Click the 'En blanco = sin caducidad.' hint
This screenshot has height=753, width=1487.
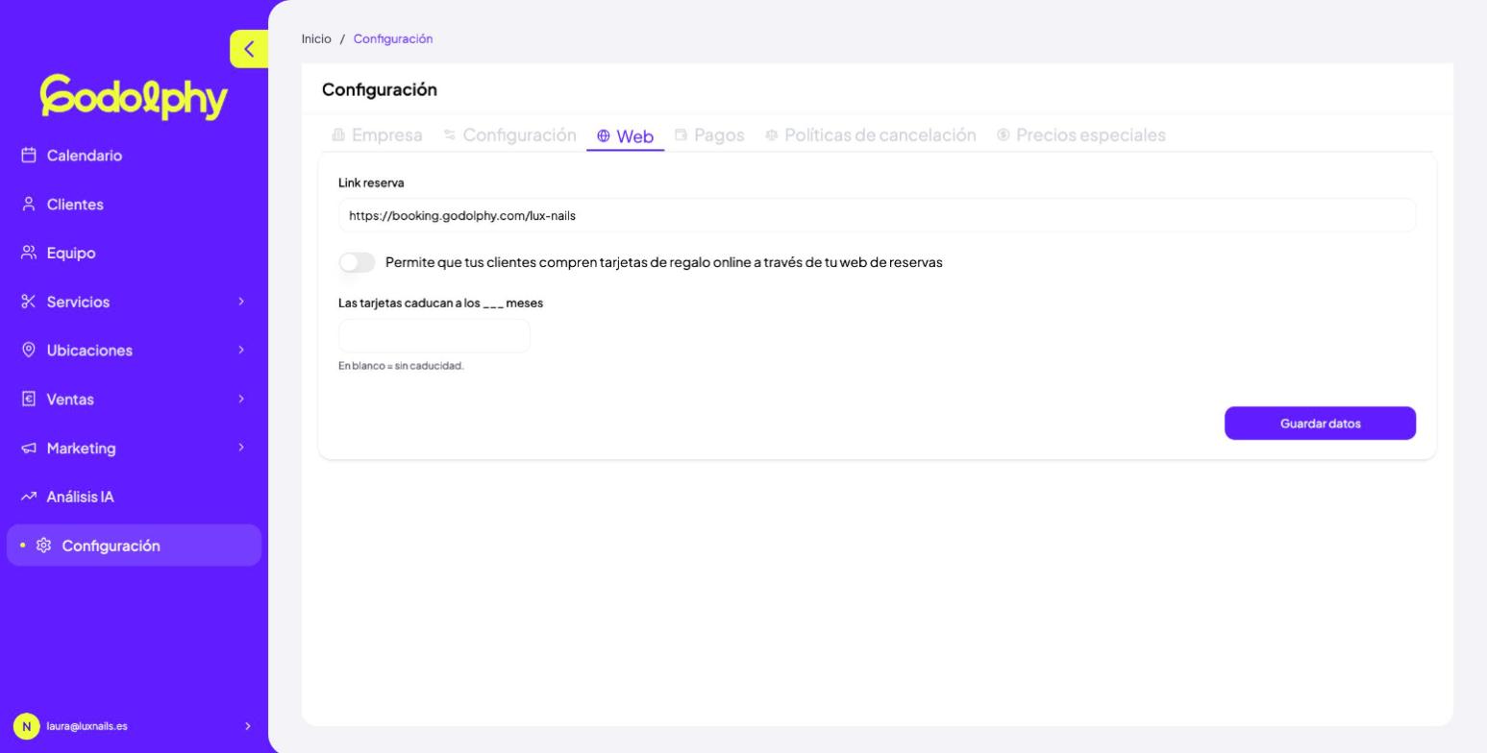(x=401, y=366)
